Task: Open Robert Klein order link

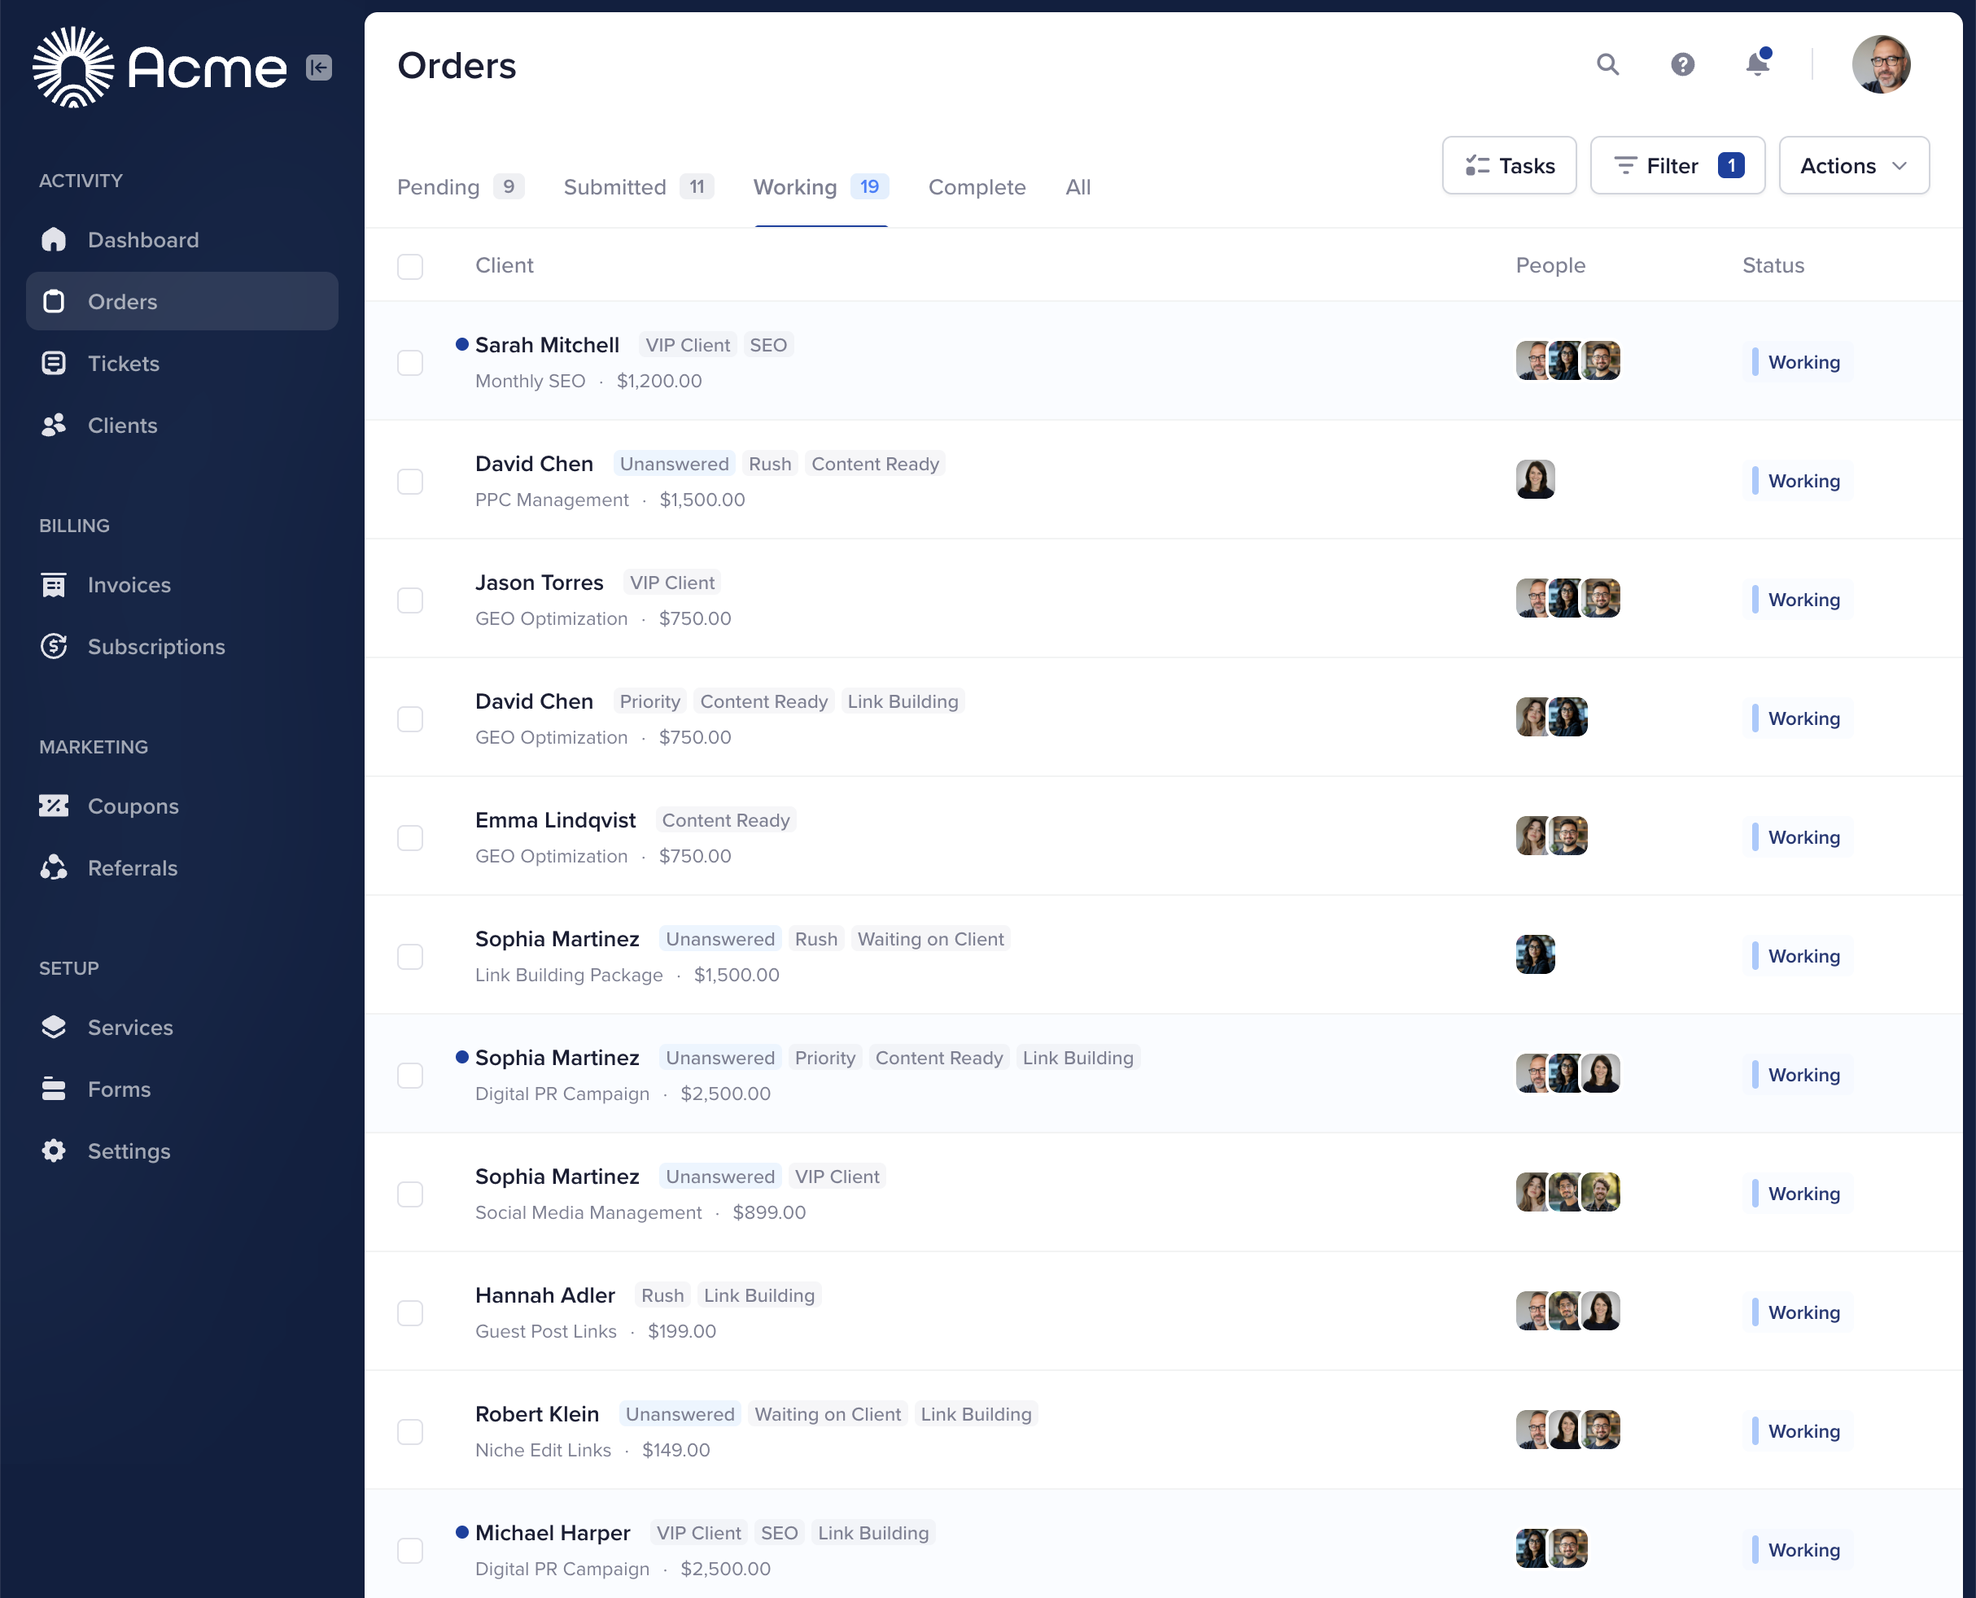Action: click(537, 1414)
